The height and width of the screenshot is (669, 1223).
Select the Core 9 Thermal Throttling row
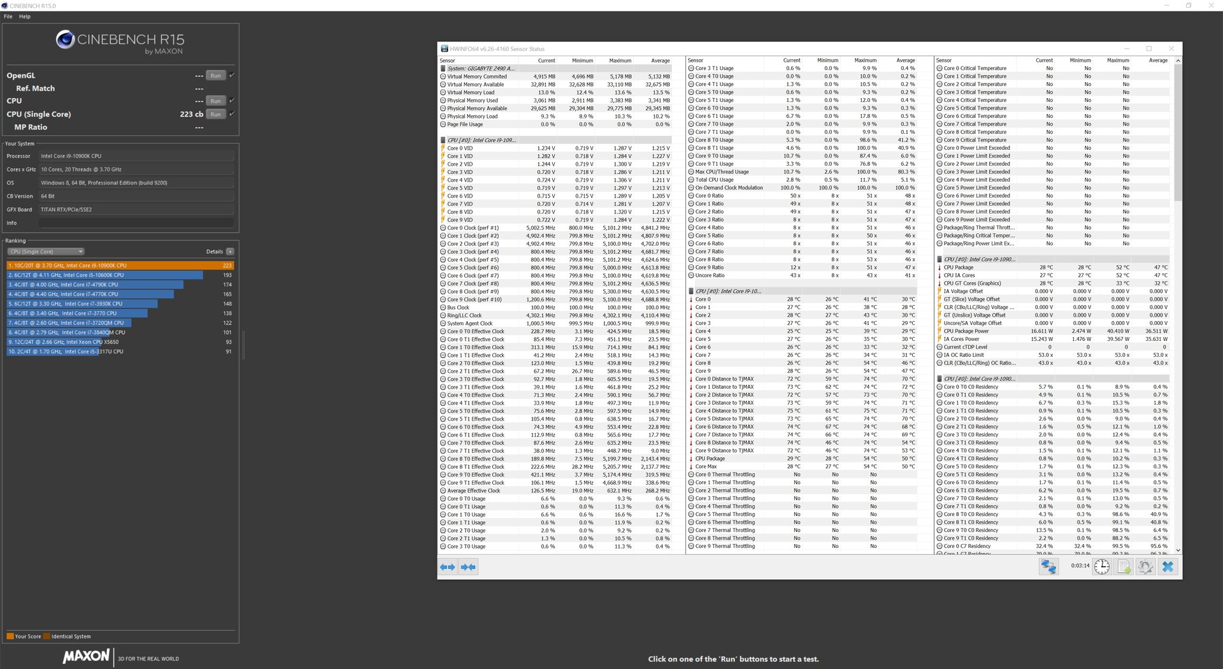[803, 546]
